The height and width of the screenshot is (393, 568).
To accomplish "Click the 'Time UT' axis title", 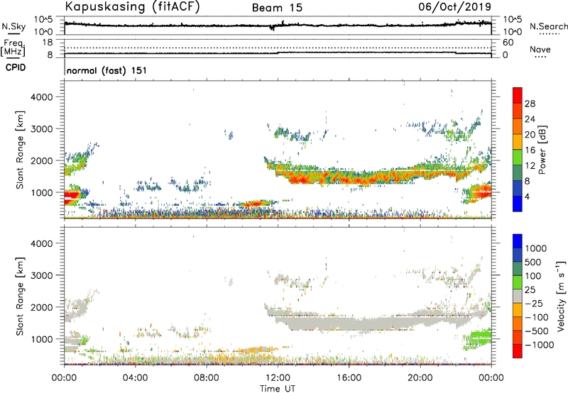I will click(x=278, y=389).
